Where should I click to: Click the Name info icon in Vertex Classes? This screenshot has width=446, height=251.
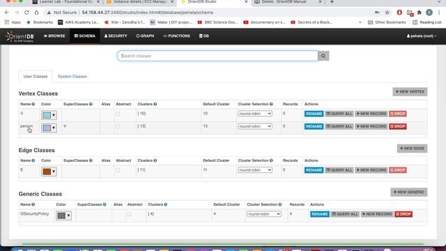[33, 104]
